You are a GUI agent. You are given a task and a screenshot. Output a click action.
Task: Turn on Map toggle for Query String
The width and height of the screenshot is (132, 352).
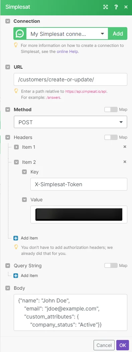click(111, 266)
